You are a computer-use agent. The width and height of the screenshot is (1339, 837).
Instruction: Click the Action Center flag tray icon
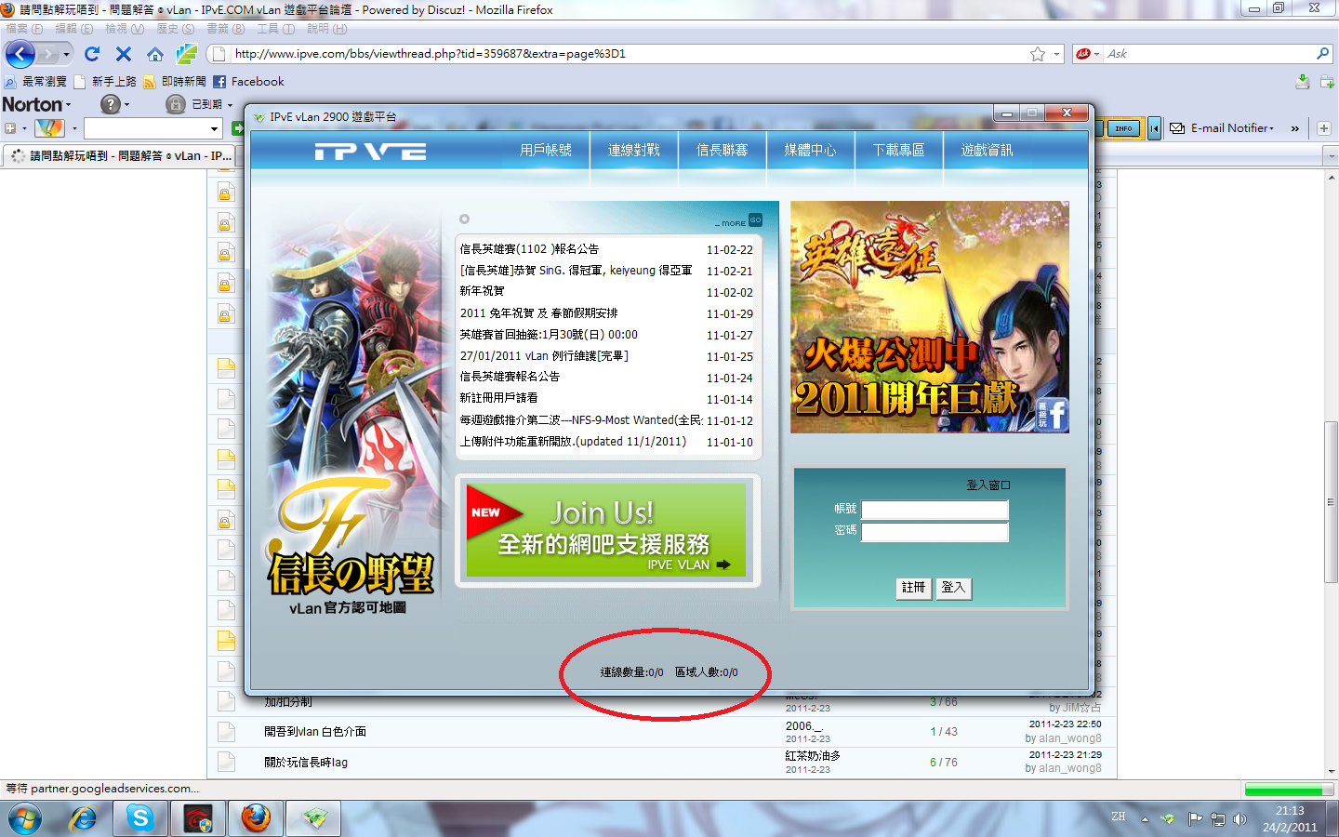coord(1195,819)
